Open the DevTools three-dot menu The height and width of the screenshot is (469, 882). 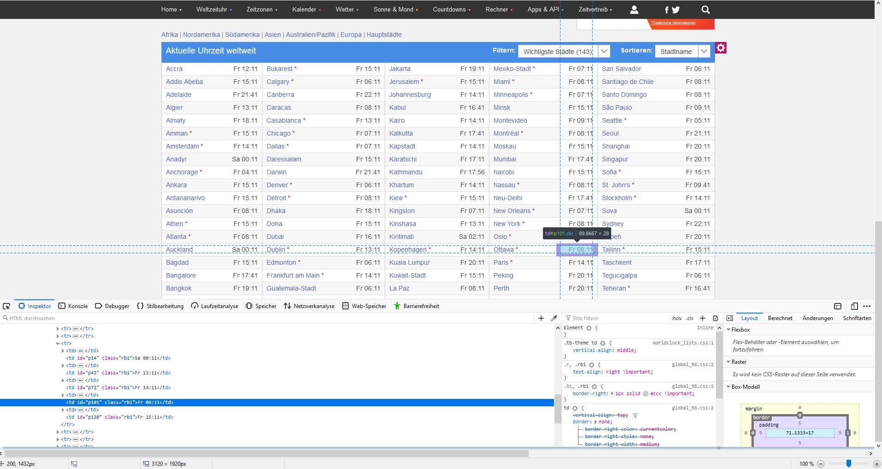click(x=867, y=306)
